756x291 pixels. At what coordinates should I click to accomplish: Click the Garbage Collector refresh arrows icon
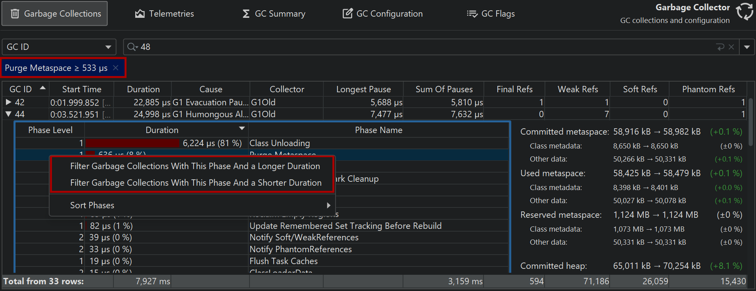click(x=744, y=11)
